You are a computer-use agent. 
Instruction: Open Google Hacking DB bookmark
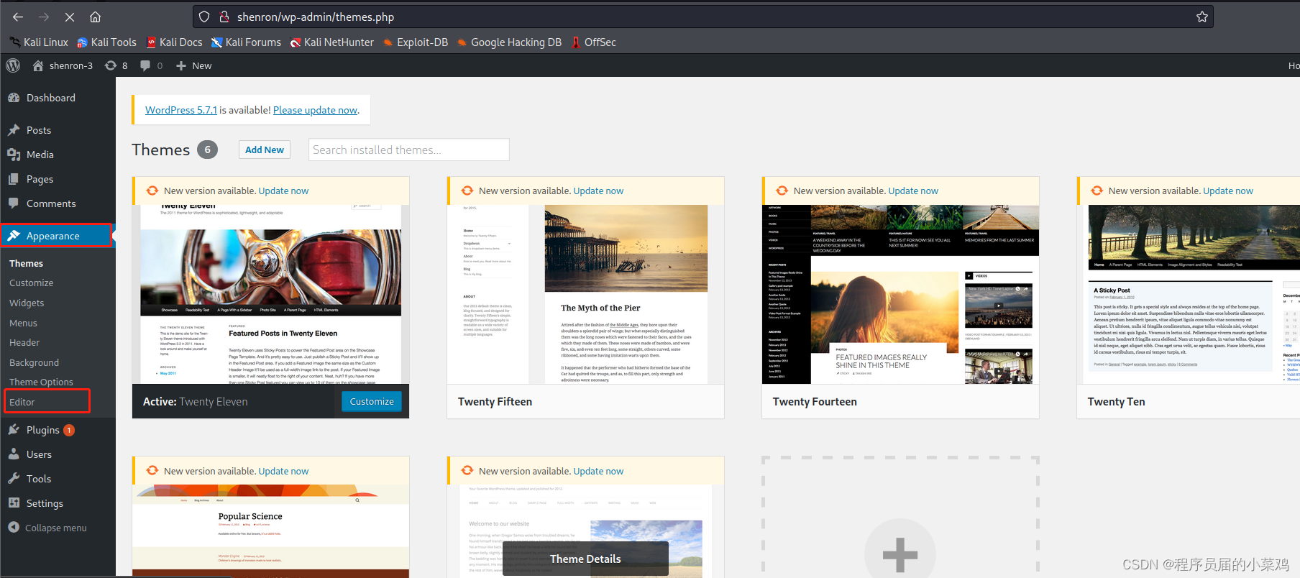tap(509, 42)
